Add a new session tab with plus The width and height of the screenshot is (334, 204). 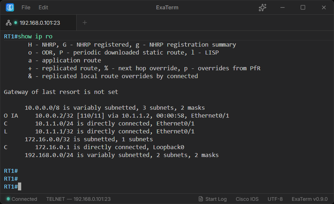(84, 23)
